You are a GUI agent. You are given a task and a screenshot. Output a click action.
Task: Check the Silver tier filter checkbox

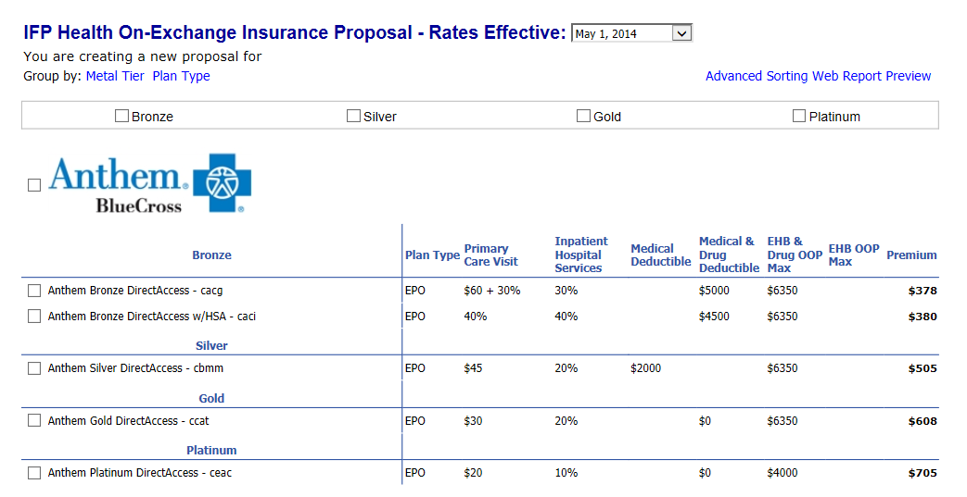point(353,116)
